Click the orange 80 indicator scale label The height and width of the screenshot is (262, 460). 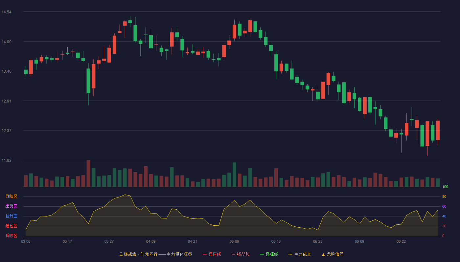pos(444,196)
